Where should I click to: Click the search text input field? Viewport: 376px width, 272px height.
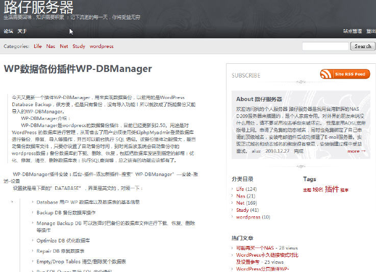(x=325, y=46)
